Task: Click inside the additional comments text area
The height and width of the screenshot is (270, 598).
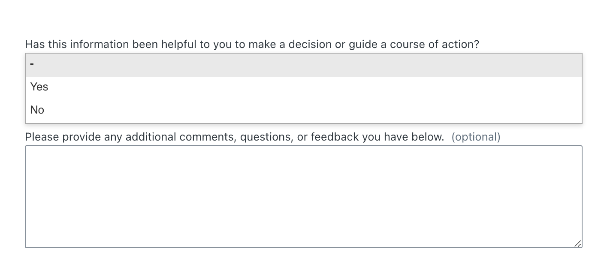Action: [x=303, y=196]
